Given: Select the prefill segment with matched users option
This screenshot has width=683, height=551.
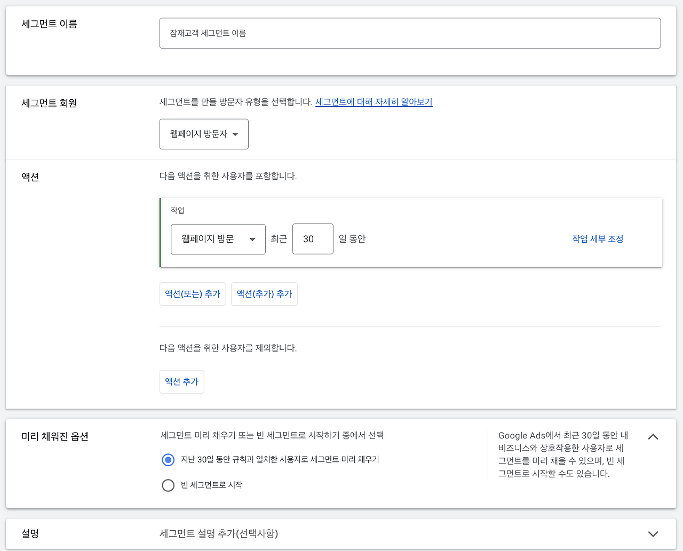Looking at the screenshot, I should (168, 459).
